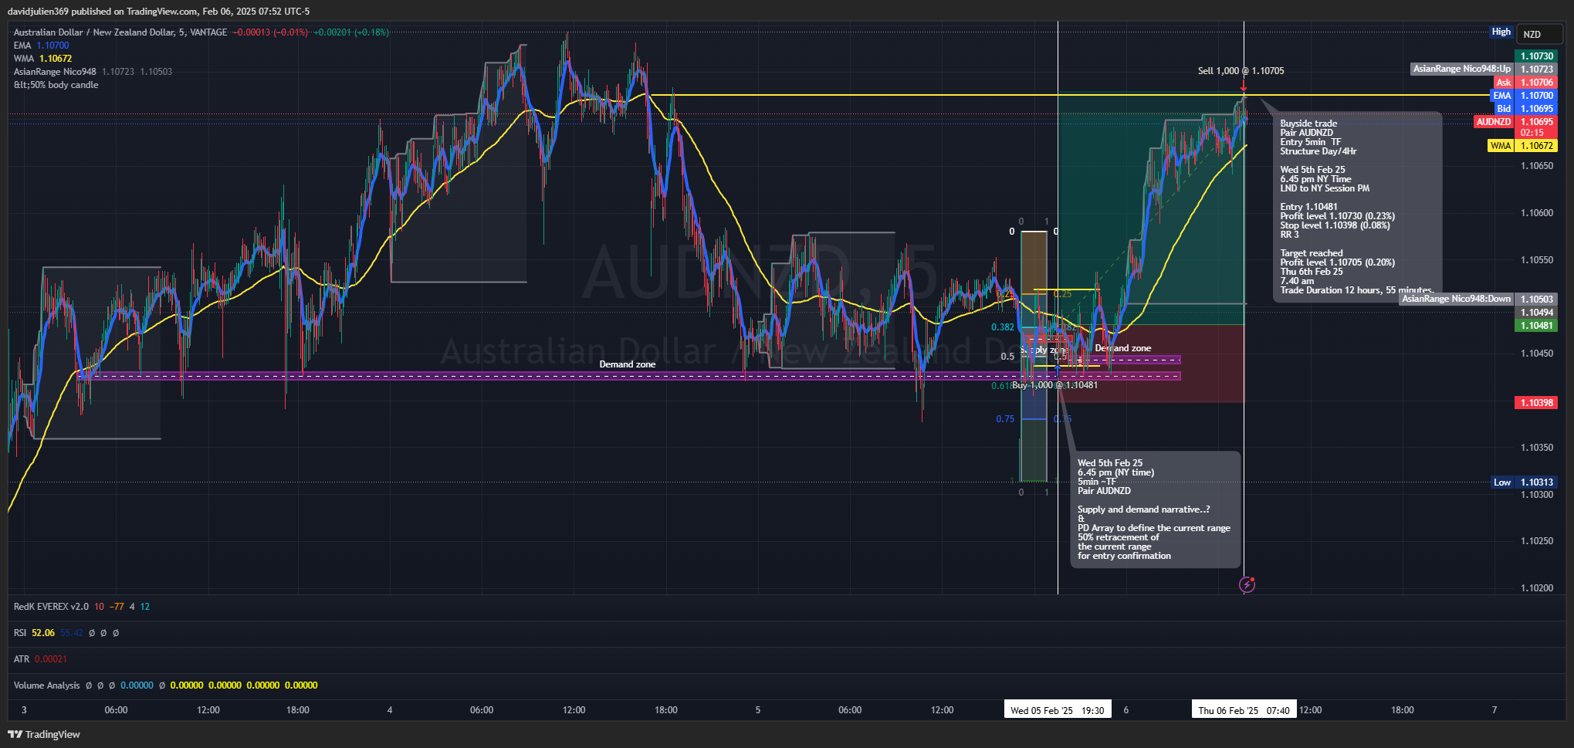
Task: Click the date label 3 on the time axis
Action: 24,710
